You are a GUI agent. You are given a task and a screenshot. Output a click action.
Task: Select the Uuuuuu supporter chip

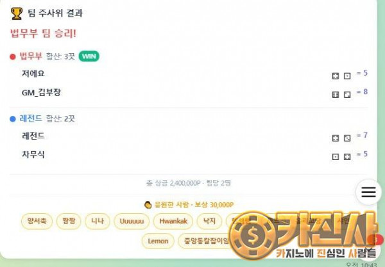pyautogui.click(x=132, y=221)
